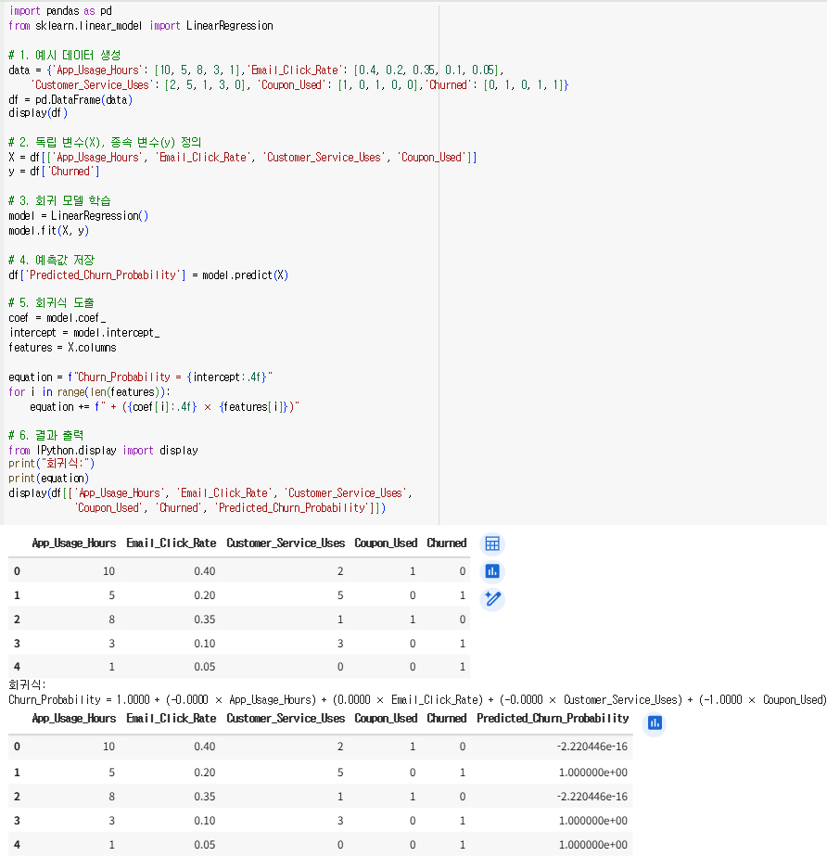Viewport: 827px width, 856px height.
Task: Click the first table's Churned column header
Action: tap(447, 543)
